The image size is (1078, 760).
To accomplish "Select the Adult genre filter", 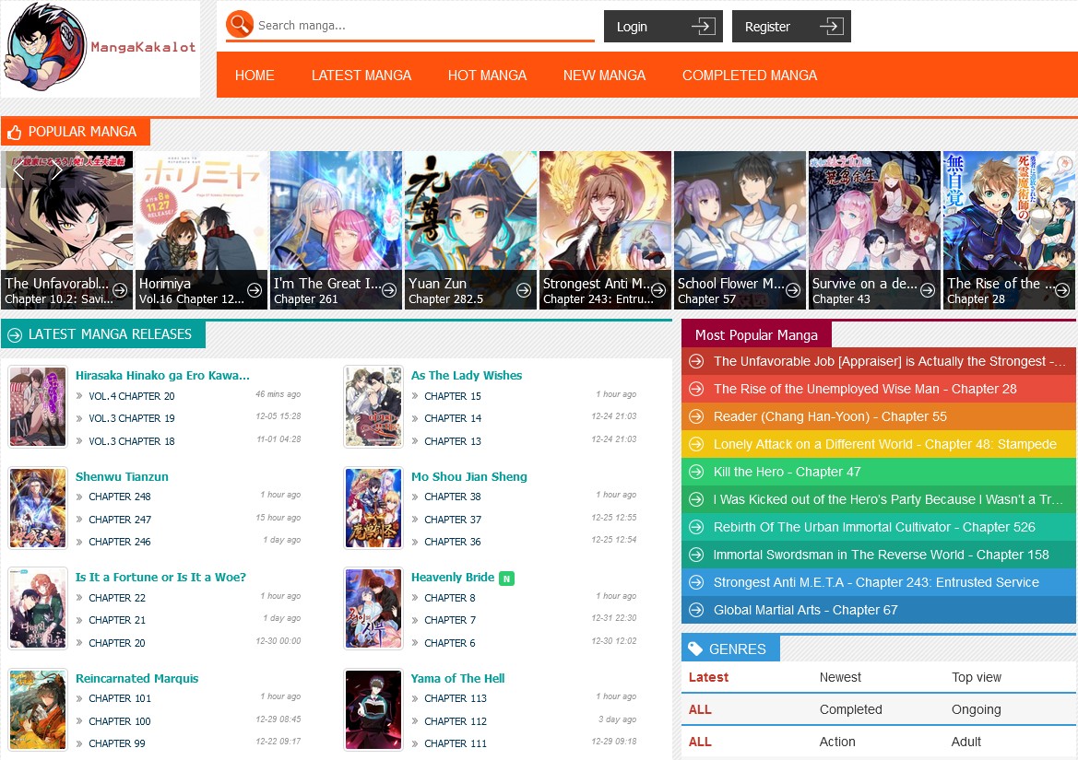I will point(966,742).
